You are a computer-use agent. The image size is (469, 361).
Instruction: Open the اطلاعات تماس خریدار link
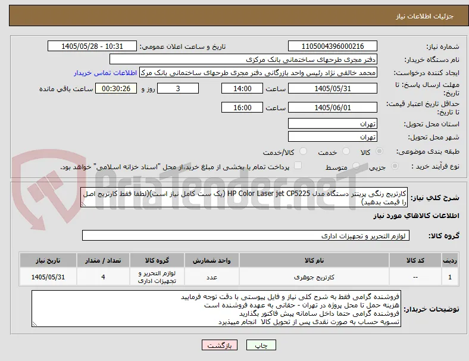(105, 73)
